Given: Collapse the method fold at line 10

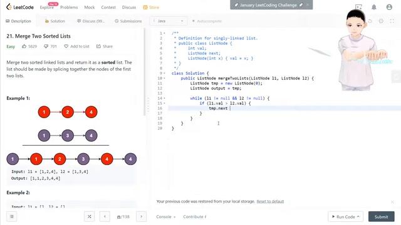Looking at the screenshot, I should pos(164,78).
